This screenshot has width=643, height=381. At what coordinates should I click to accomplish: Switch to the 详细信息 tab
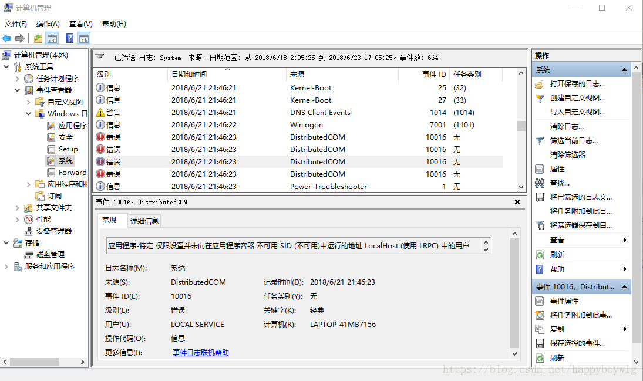(144, 221)
